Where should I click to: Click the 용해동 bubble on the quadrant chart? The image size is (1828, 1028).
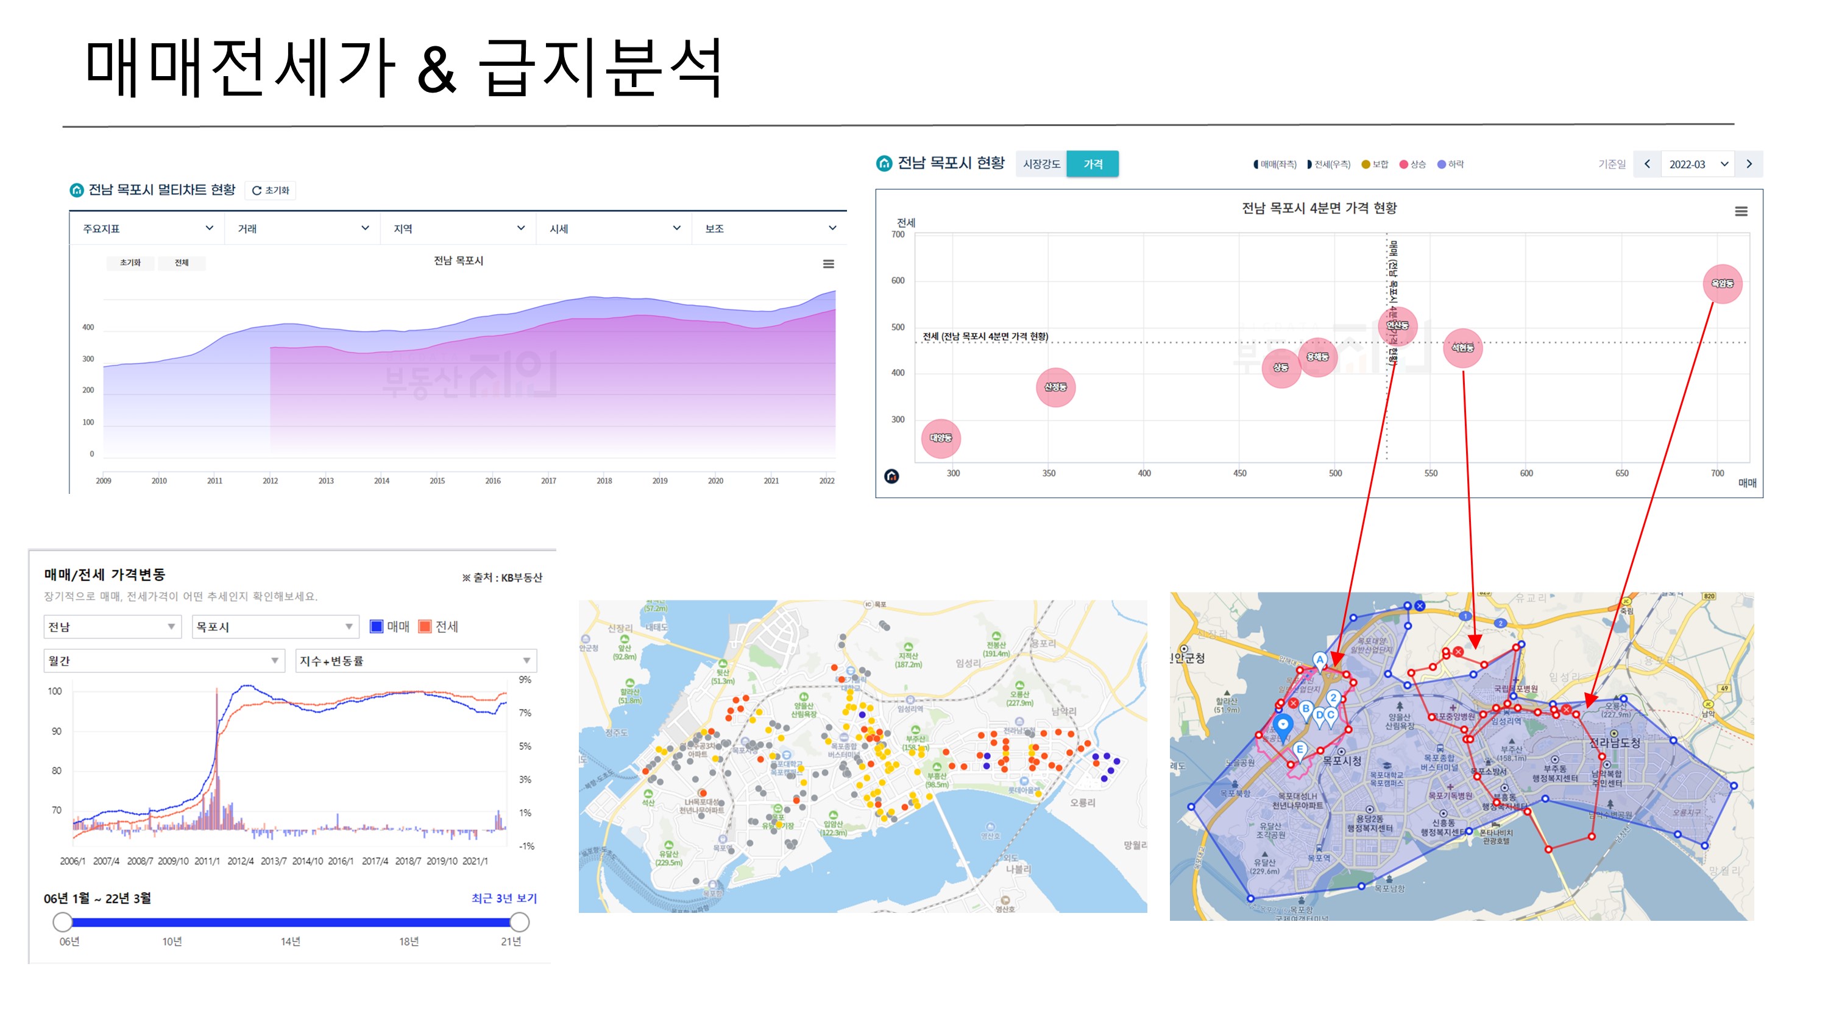point(1318,357)
